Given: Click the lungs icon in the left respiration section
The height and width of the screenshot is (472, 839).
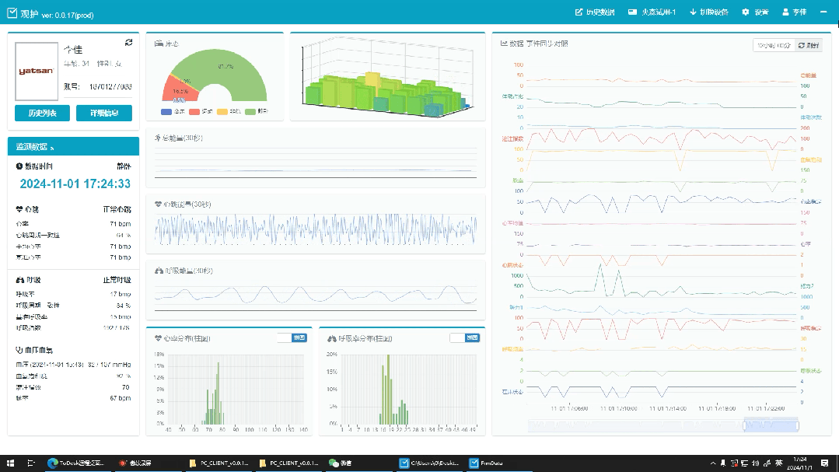Looking at the screenshot, I should (x=19, y=280).
